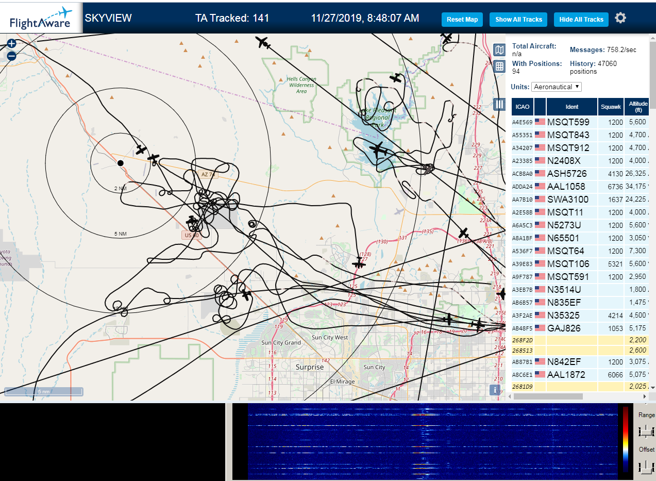Go to FlightAware logo home

pos(41,18)
